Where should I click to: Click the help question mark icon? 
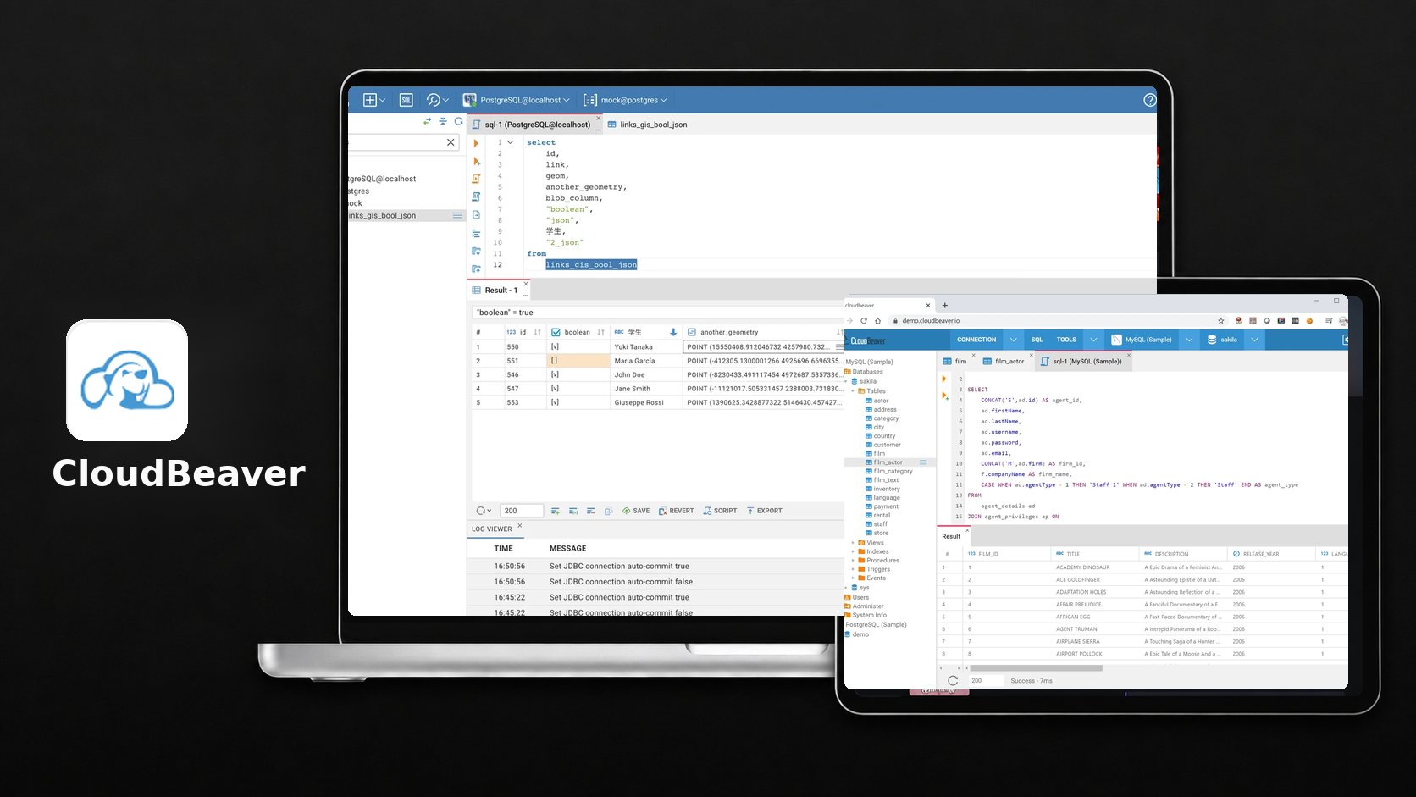point(1149,100)
